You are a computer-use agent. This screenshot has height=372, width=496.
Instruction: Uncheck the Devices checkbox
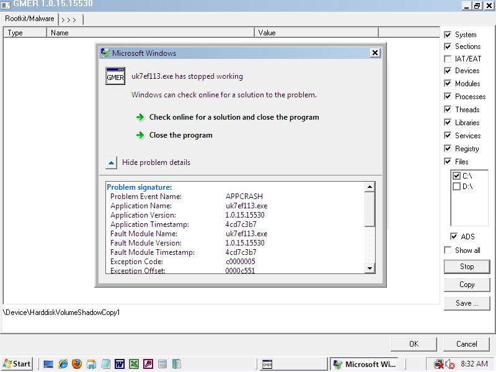point(448,71)
